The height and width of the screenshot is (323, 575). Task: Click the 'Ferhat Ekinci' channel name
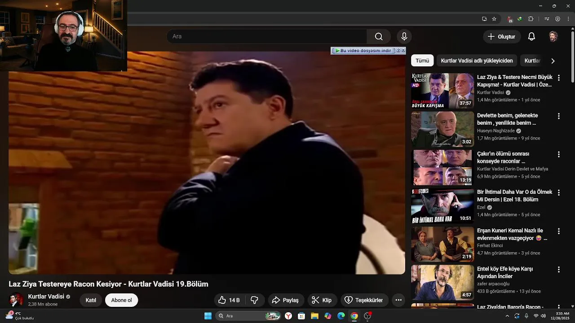point(490,246)
